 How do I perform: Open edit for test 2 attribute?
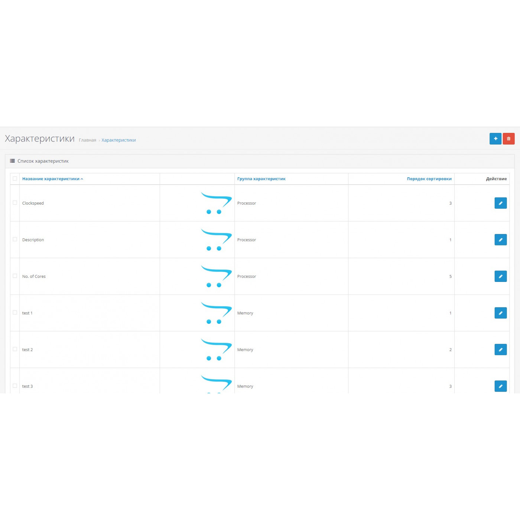(500, 350)
